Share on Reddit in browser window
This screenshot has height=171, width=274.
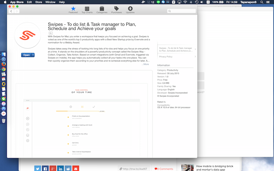click(x=68, y=169)
